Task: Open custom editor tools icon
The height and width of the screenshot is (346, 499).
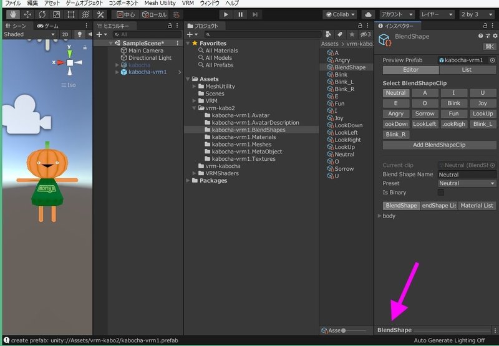Action: point(100,14)
